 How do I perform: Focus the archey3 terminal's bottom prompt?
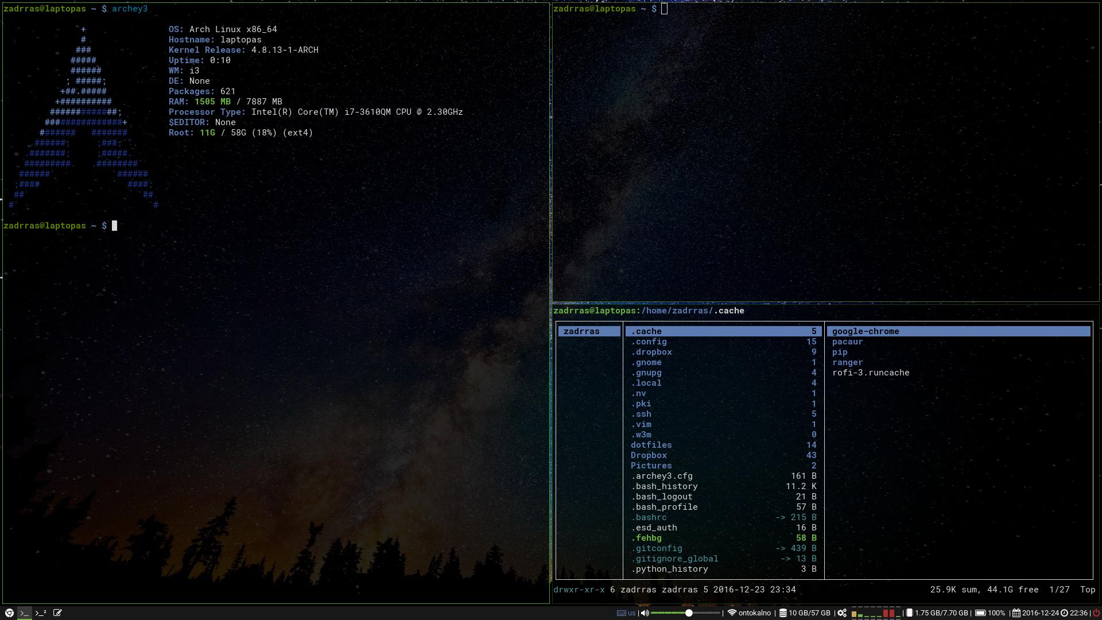(60, 226)
